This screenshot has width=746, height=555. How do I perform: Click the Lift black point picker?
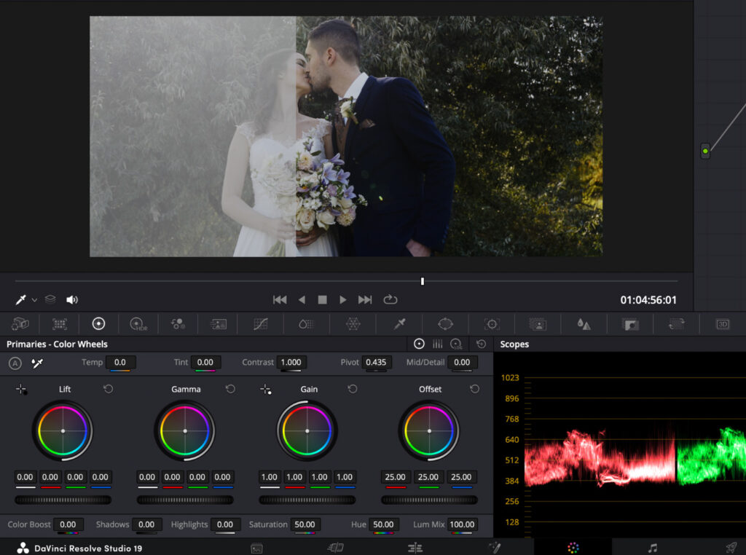click(22, 390)
